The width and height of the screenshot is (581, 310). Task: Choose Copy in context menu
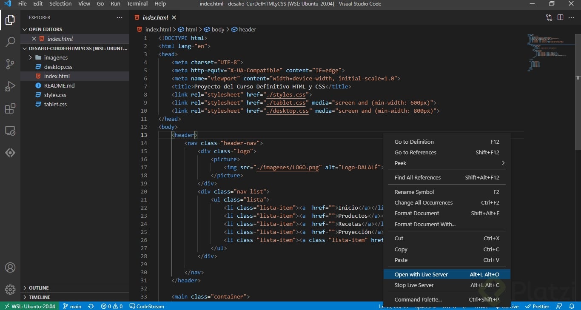pos(447,249)
